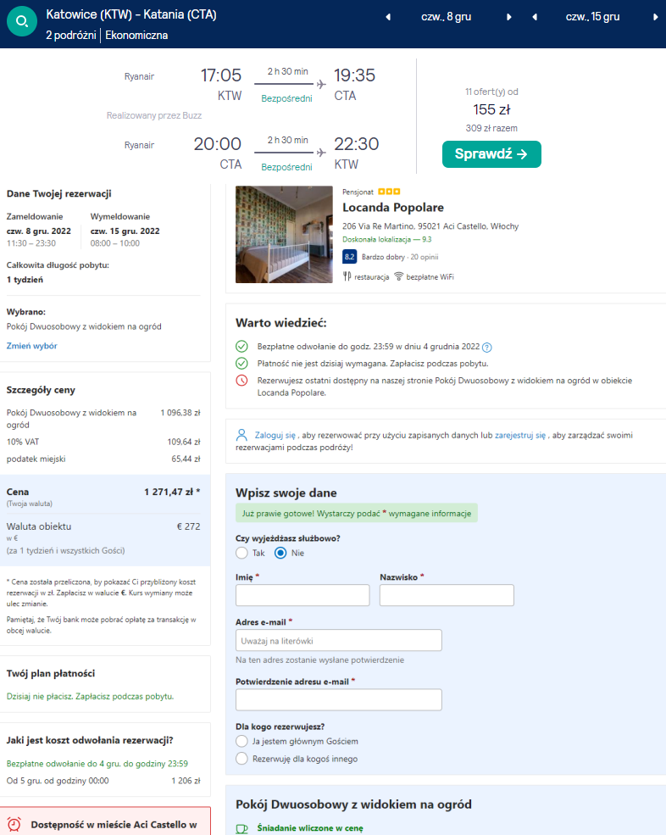
Task: Click the teal search magnifier icon
Action: 23,21
